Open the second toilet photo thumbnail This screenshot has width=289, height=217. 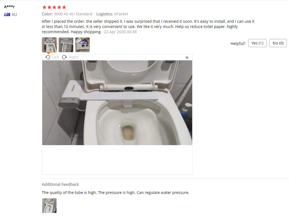point(66,45)
